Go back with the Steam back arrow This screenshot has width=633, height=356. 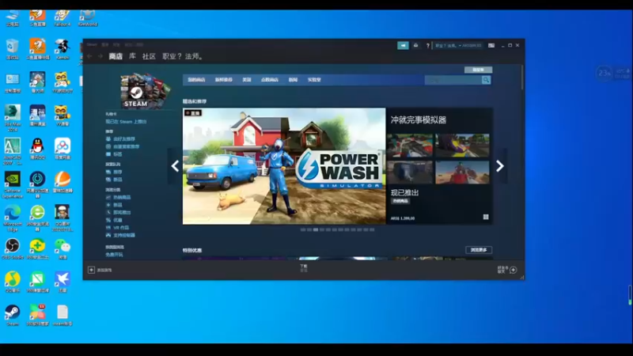coord(89,56)
